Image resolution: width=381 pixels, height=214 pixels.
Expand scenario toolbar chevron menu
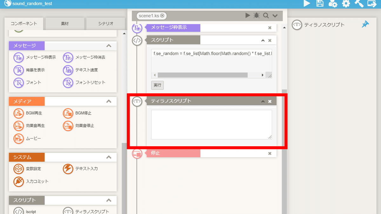point(275,16)
